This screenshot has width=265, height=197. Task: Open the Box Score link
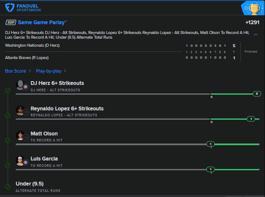coord(16,71)
